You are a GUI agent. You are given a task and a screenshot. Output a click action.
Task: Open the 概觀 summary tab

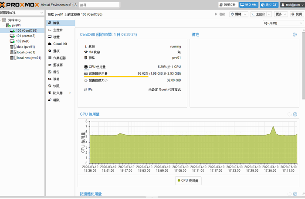click(x=60, y=23)
